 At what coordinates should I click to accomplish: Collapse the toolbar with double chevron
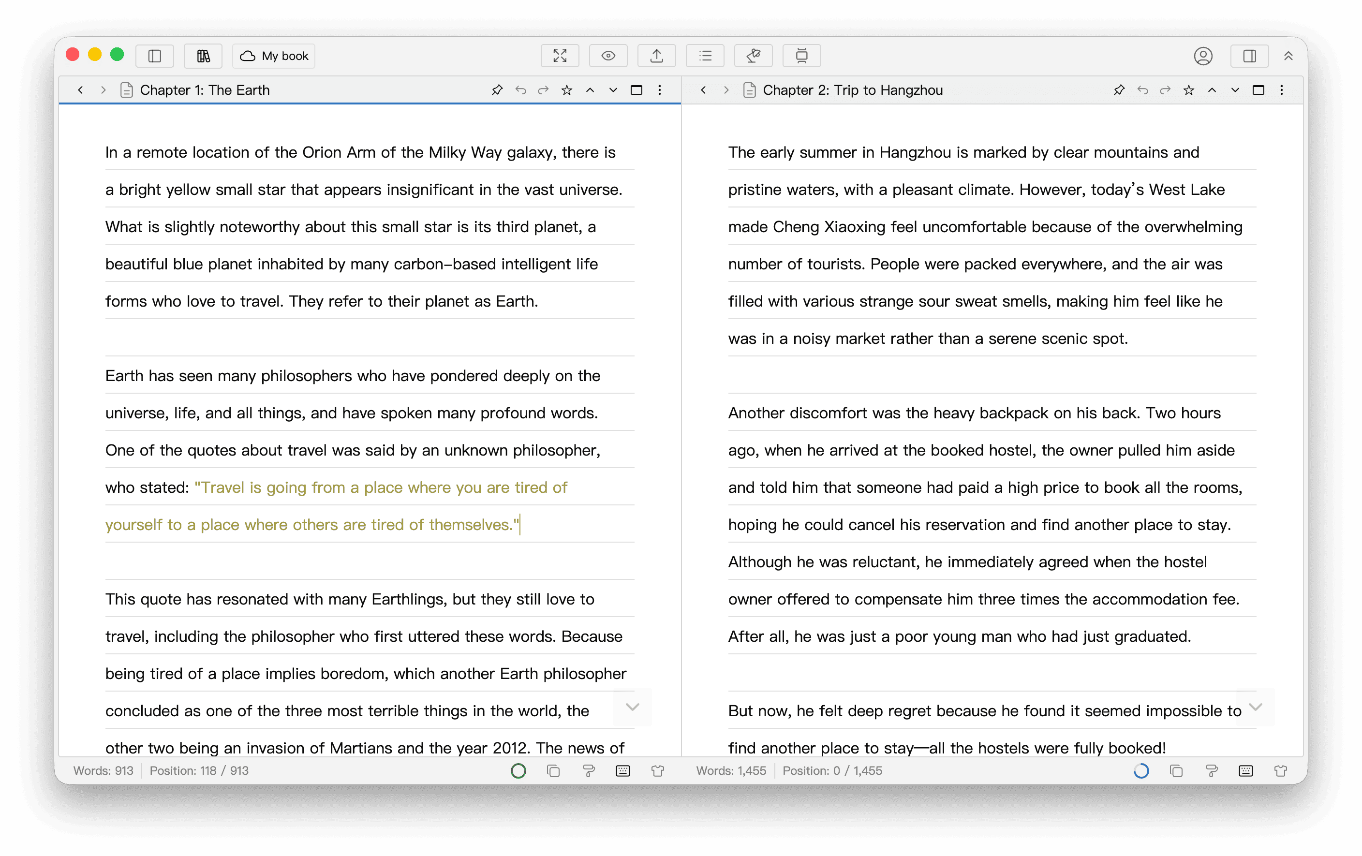click(1288, 56)
